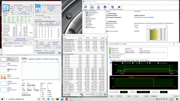The width and height of the screenshot is (180, 101).
Task: Click the Save Report toolbar icon
Action: click(92, 8)
